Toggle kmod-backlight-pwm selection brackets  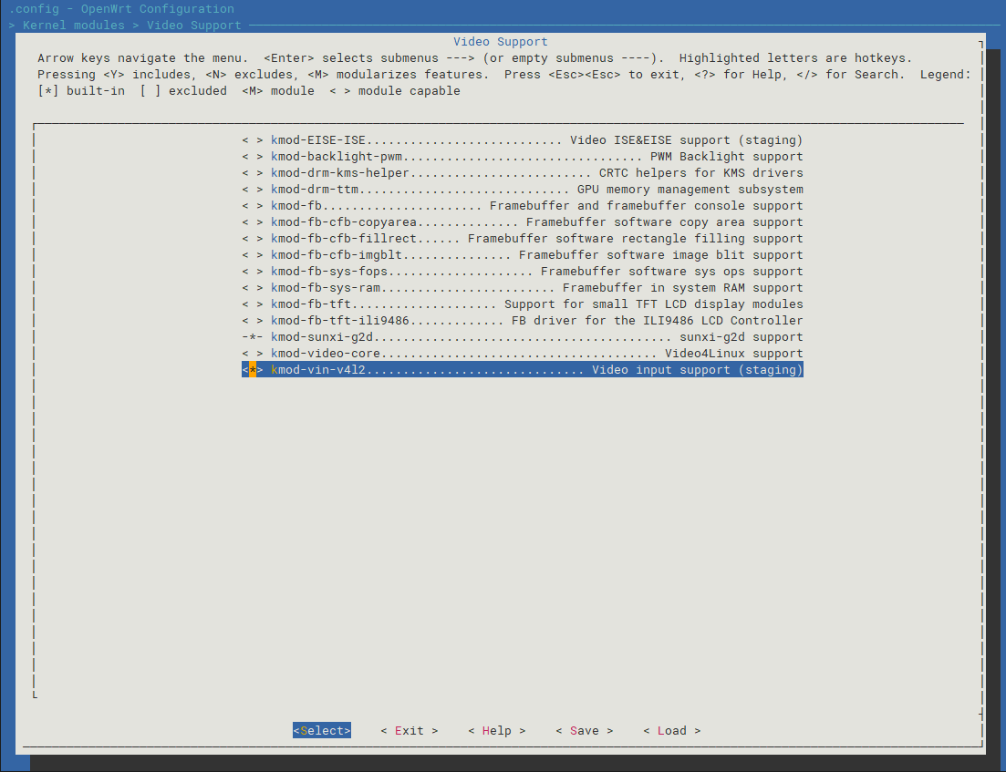click(252, 157)
